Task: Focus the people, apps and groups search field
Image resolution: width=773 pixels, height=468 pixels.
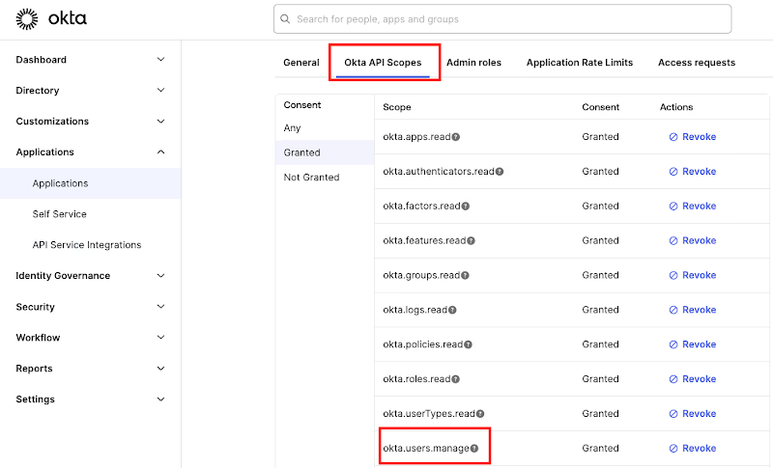Action: [x=502, y=19]
